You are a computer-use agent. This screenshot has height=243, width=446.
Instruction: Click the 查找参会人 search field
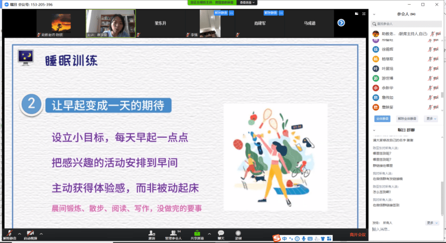click(x=406, y=24)
